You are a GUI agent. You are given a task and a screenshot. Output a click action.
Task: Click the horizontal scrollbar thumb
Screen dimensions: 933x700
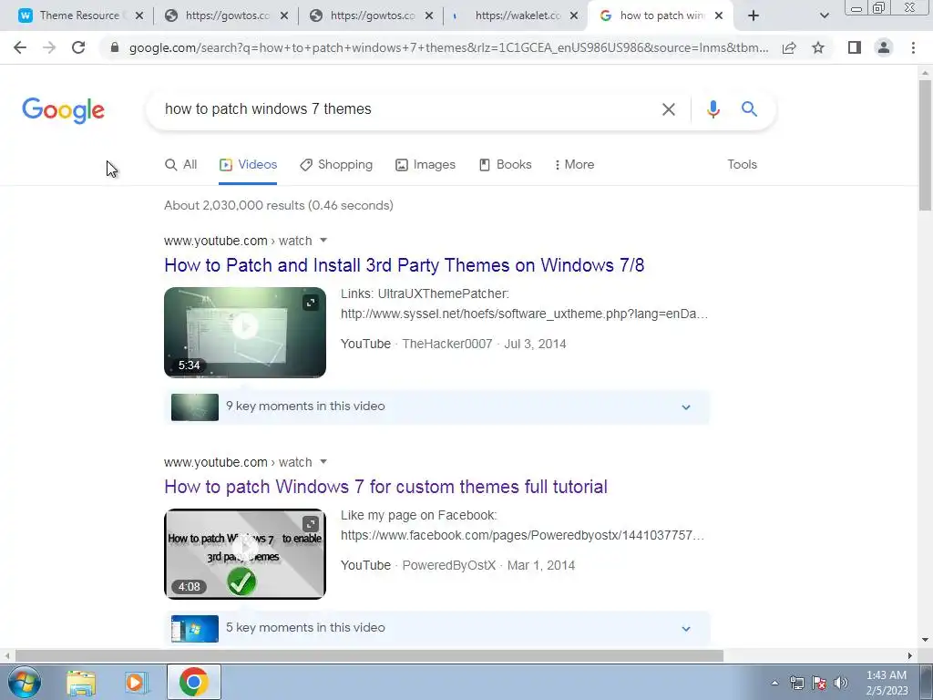click(x=369, y=655)
